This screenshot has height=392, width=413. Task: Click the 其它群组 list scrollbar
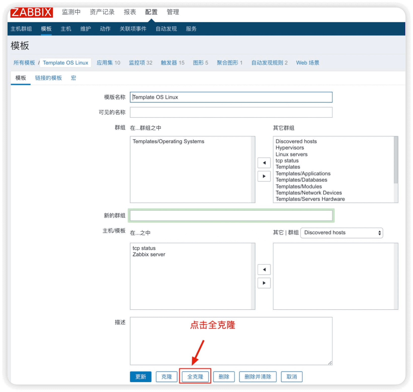pos(396,160)
